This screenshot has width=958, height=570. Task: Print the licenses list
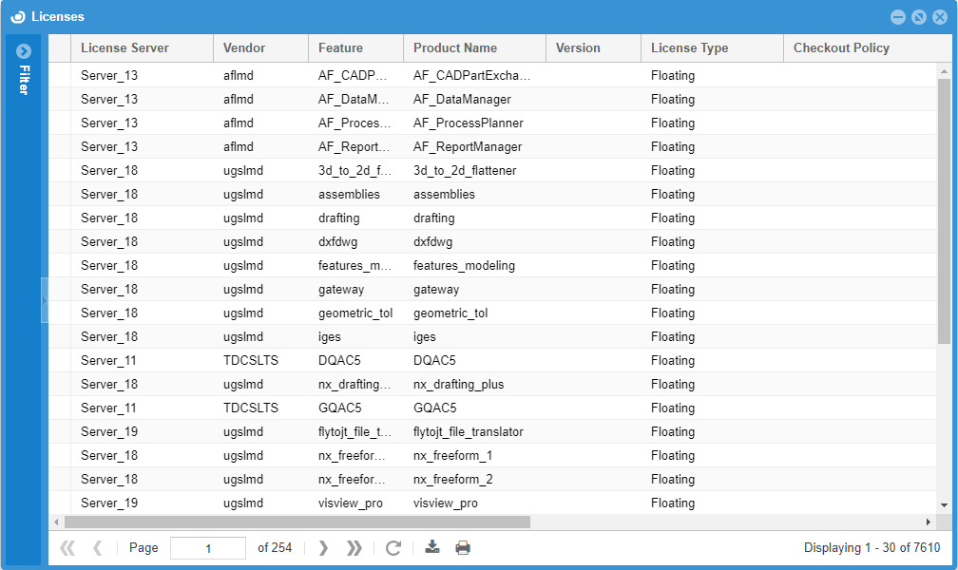tap(463, 547)
